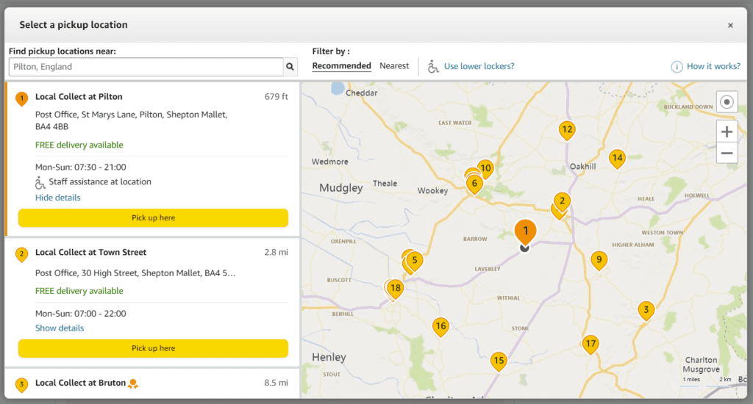
Task: Click Local Collect at Town Street title
Action: tap(90, 253)
